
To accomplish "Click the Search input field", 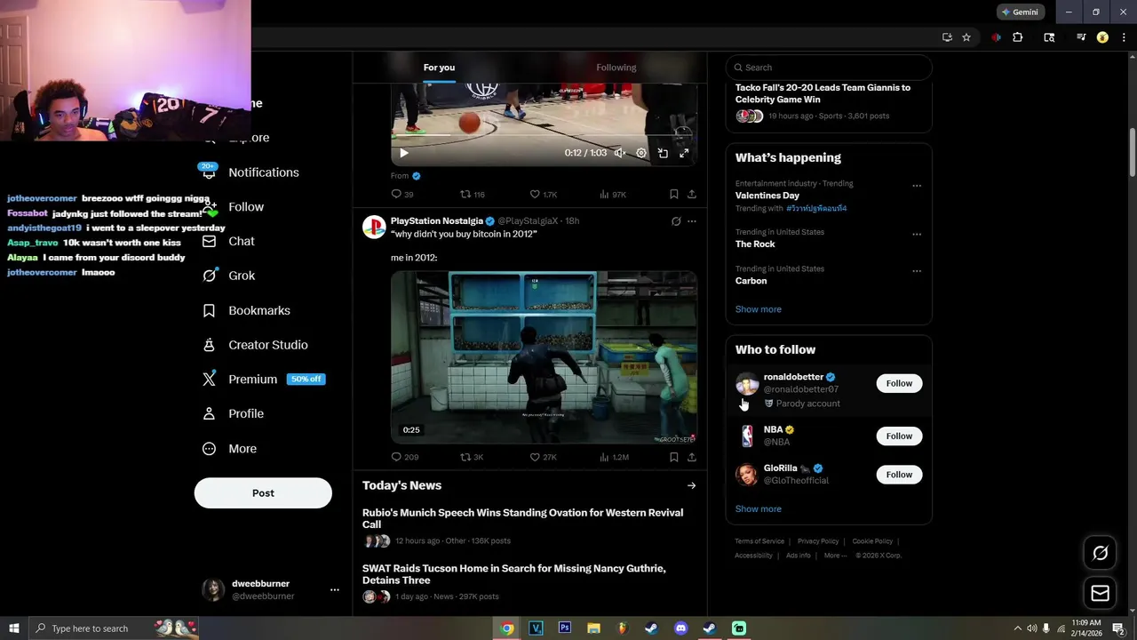I will tap(829, 68).
